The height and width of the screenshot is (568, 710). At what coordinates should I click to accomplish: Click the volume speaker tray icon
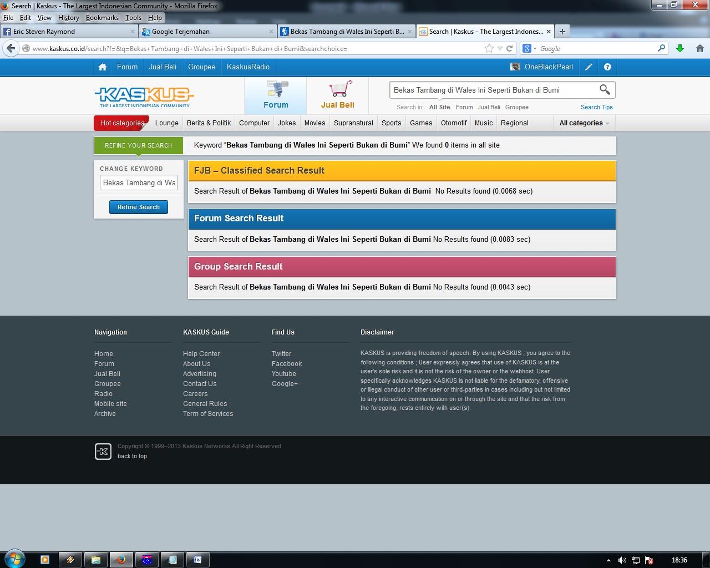pyautogui.click(x=622, y=560)
